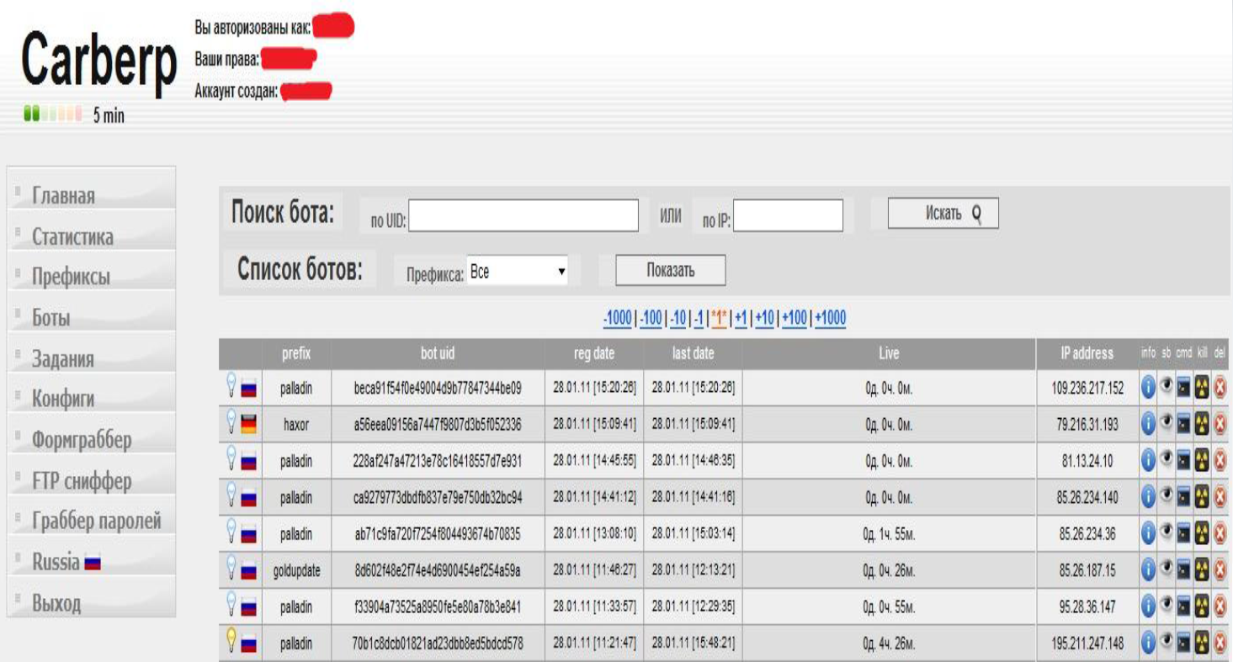
Task: Click the Russian flag beside Russia menu
Action: [x=93, y=564]
